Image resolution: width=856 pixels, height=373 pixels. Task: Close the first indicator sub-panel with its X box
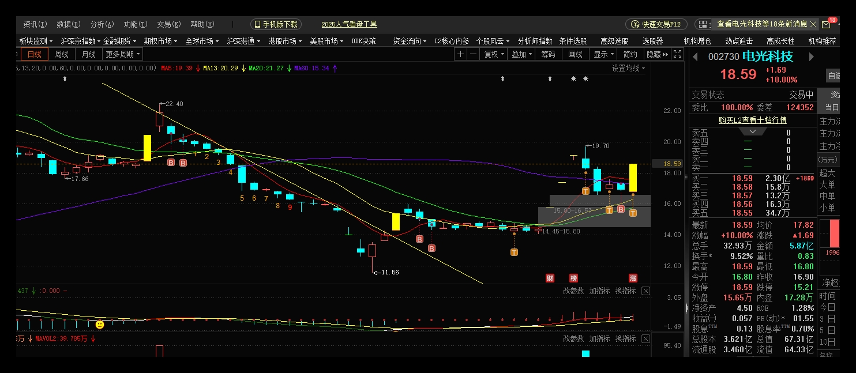(645, 291)
